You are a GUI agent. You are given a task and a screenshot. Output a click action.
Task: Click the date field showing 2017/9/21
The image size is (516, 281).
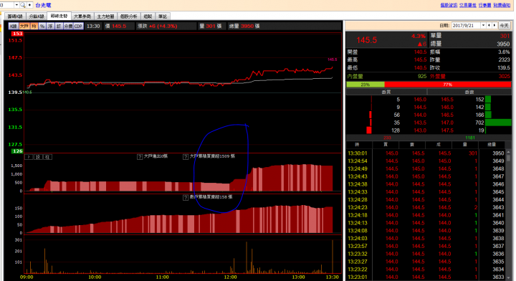pyautogui.click(x=467, y=25)
